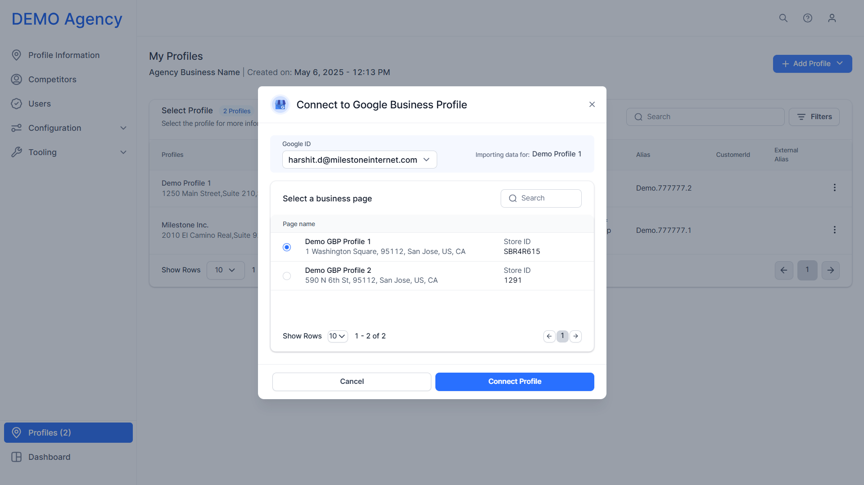Click the Store ID 1291 value
The height and width of the screenshot is (485, 864).
pos(513,280)
